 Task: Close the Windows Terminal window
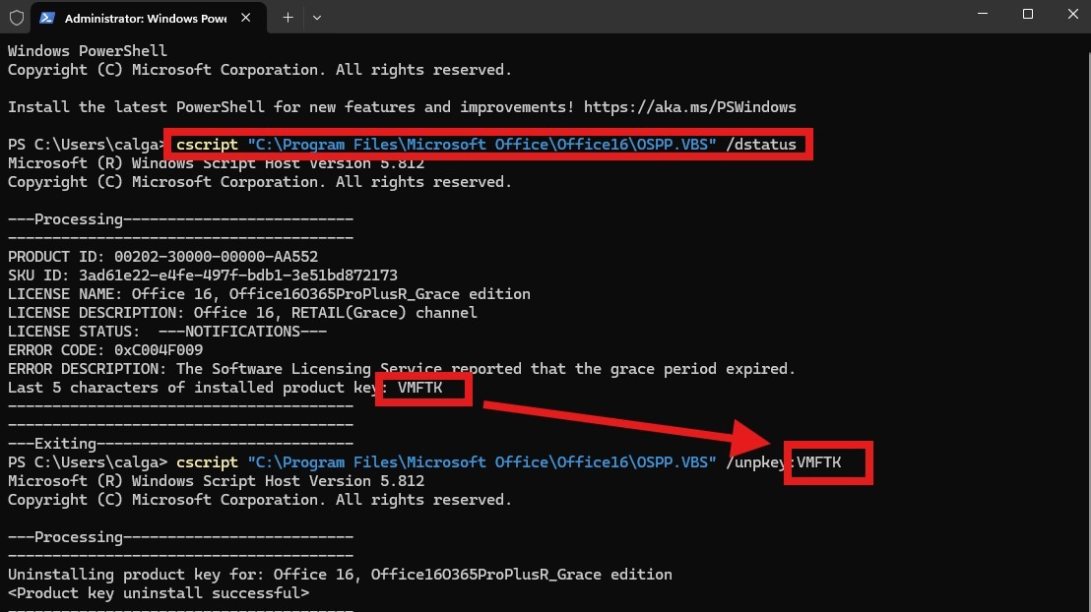[x=1070, y=15]
